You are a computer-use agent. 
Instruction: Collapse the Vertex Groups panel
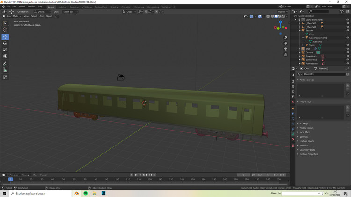point(307,80)
